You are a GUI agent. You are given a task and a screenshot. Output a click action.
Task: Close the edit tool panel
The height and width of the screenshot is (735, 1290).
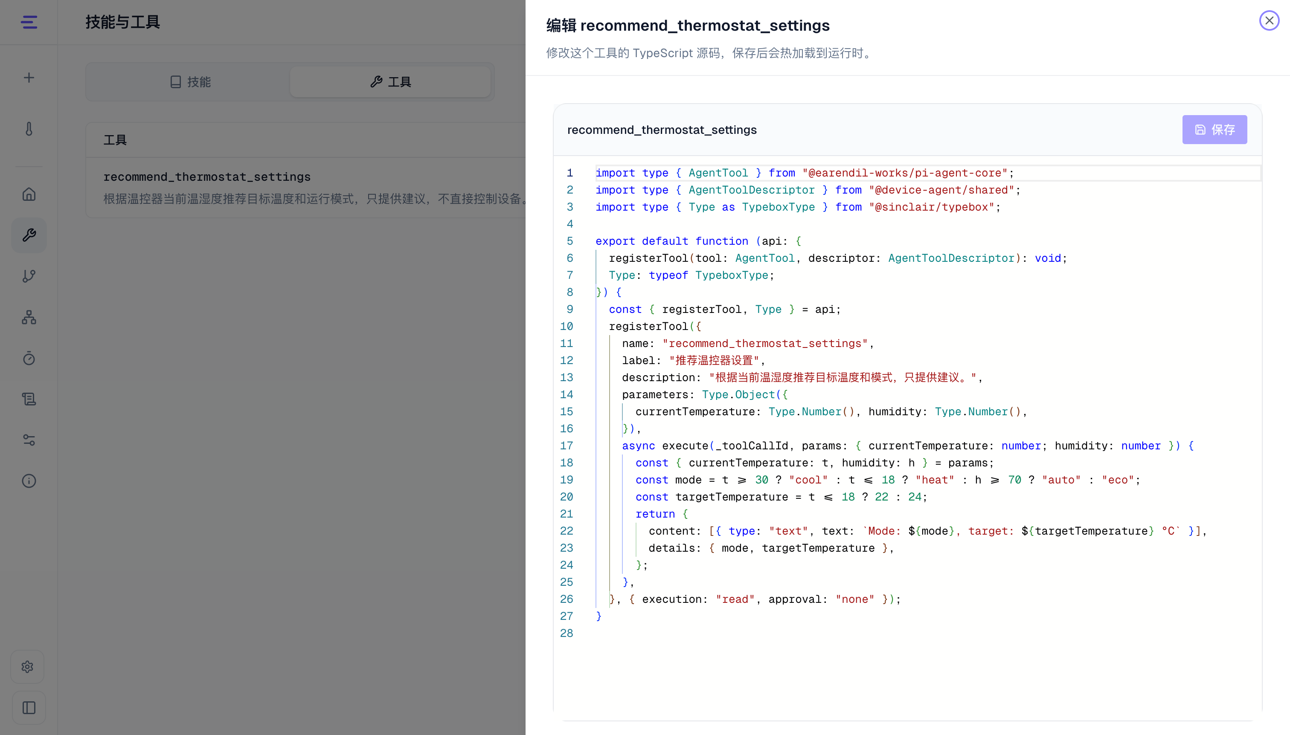(1269, 21)
